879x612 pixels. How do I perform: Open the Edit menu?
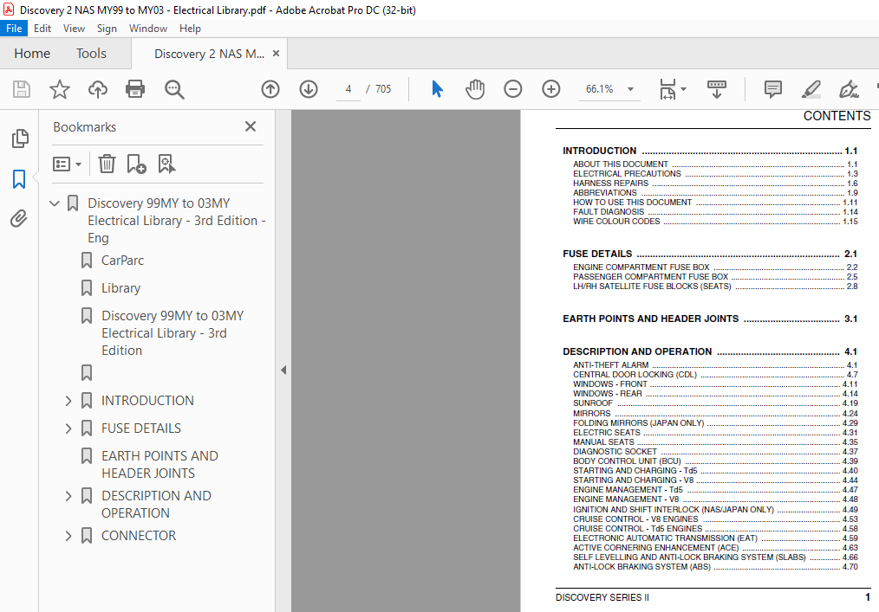coord(42,29)
